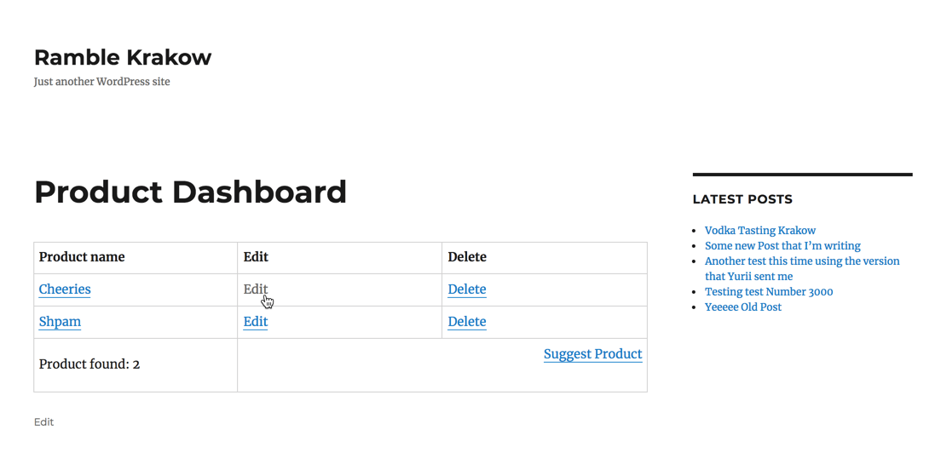The image size is (935, 453).
Task: Open the Yeeeee Old Post link
Action: (743, 307)
